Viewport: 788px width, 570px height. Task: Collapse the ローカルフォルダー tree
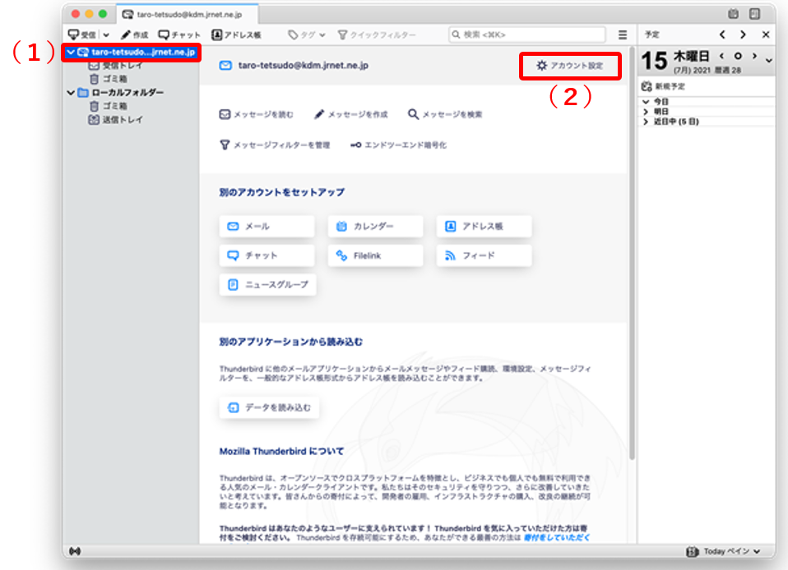71,93
